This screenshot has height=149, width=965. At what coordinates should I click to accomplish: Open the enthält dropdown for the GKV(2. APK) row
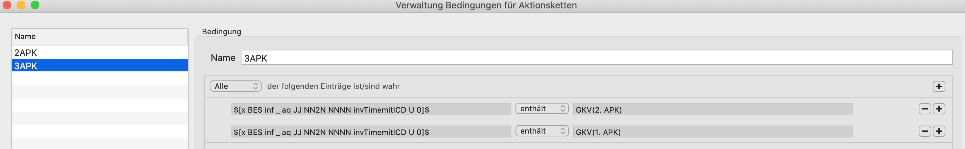pos(542,108)
